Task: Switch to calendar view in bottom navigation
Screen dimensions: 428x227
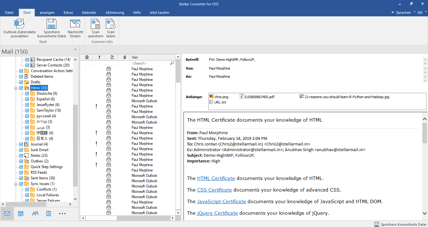Action: point(21,214)
